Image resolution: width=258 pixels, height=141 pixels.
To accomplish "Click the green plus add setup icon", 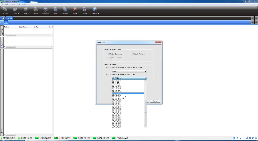I will [x=2, y=22].
